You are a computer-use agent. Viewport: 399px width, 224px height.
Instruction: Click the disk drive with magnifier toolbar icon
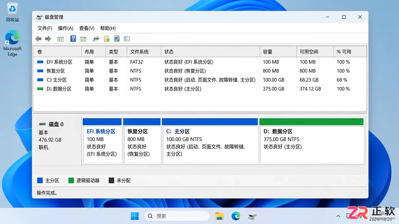[96, 39]
